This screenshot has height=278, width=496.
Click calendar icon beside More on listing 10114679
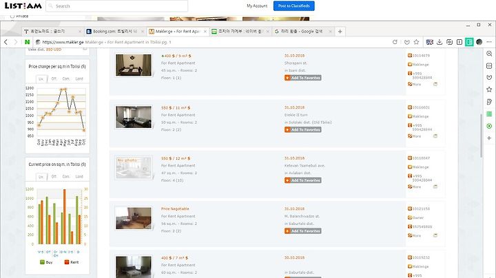435,85
